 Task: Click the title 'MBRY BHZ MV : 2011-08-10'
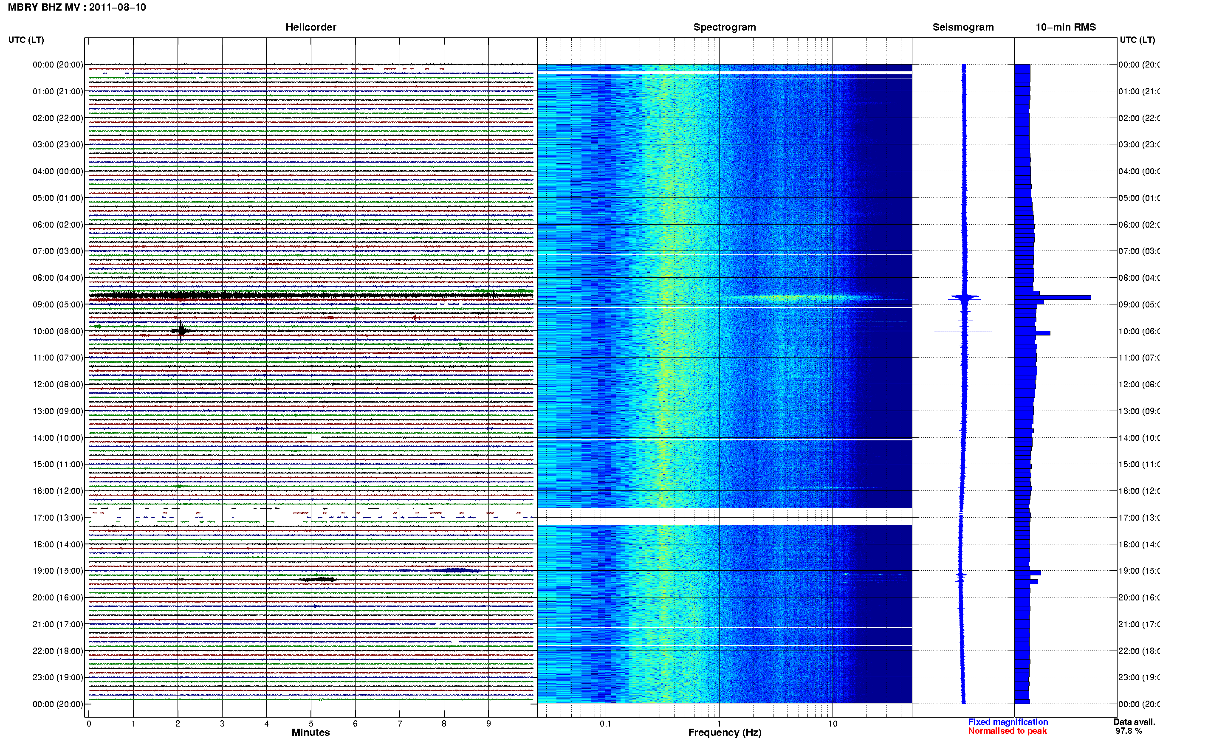tap(77, 8)
